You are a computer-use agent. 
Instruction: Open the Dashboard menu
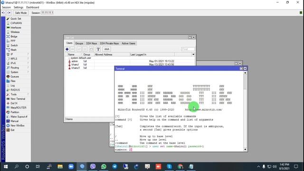[x=33, y=8]
